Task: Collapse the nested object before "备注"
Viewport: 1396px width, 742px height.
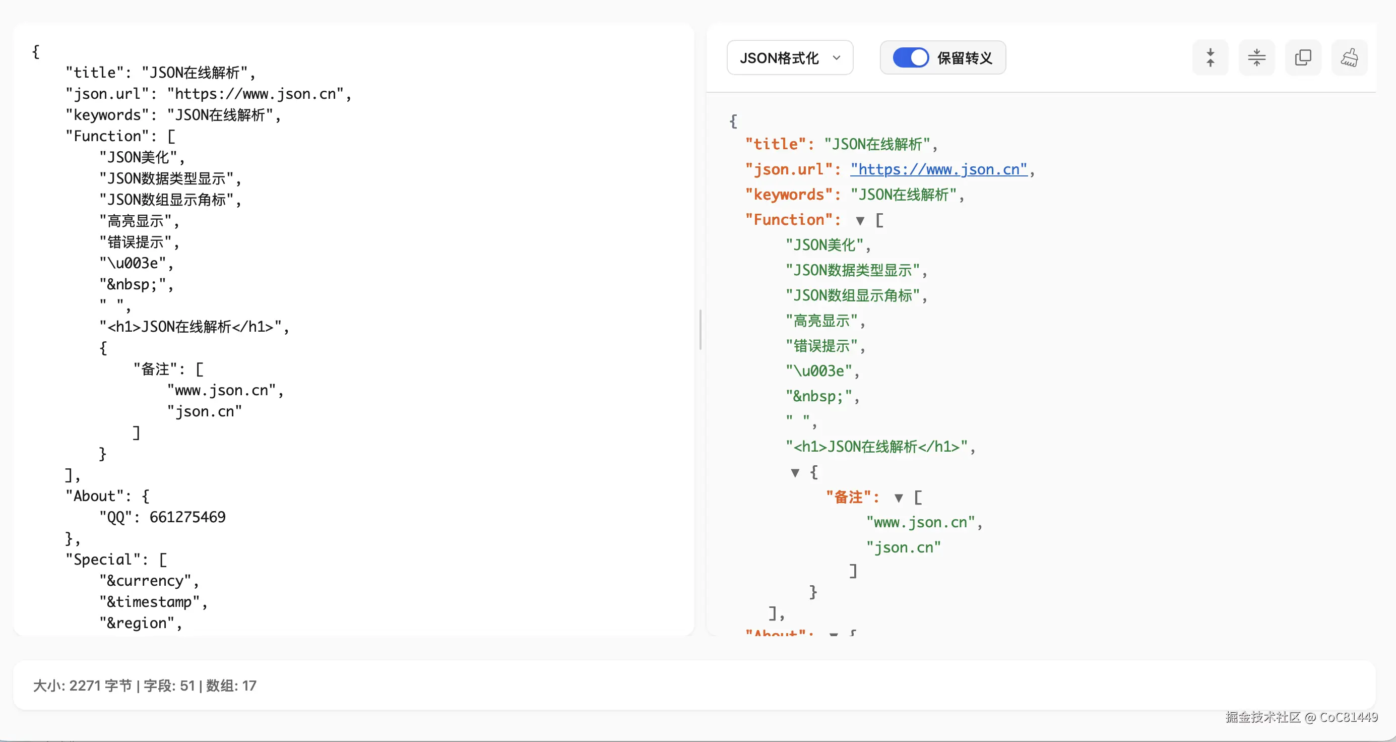Action: pos(795,473)
